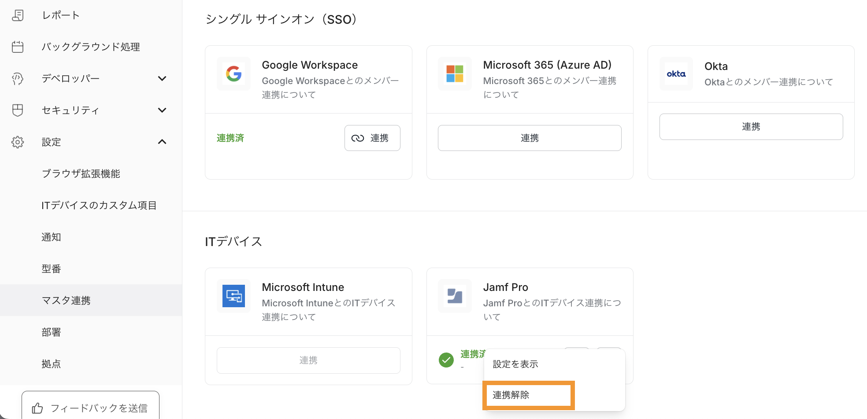Screen dimensions: 867x419
Task: Expand the デベロッパー menu chevron
Action: [162, 79]
